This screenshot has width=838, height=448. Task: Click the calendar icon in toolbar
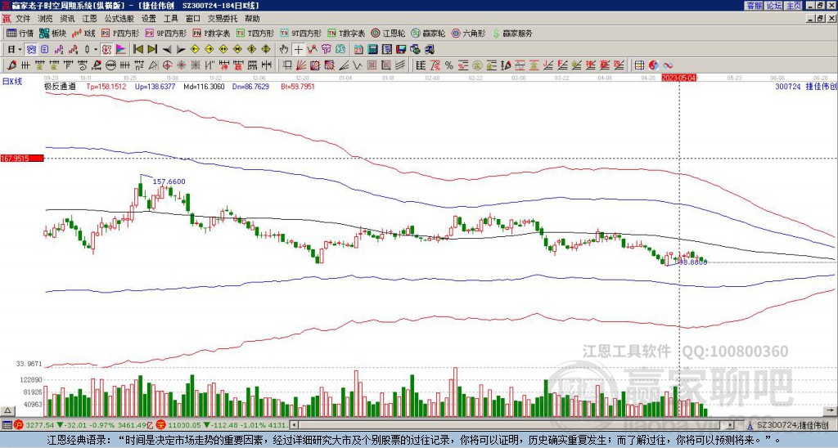point(358,49)
